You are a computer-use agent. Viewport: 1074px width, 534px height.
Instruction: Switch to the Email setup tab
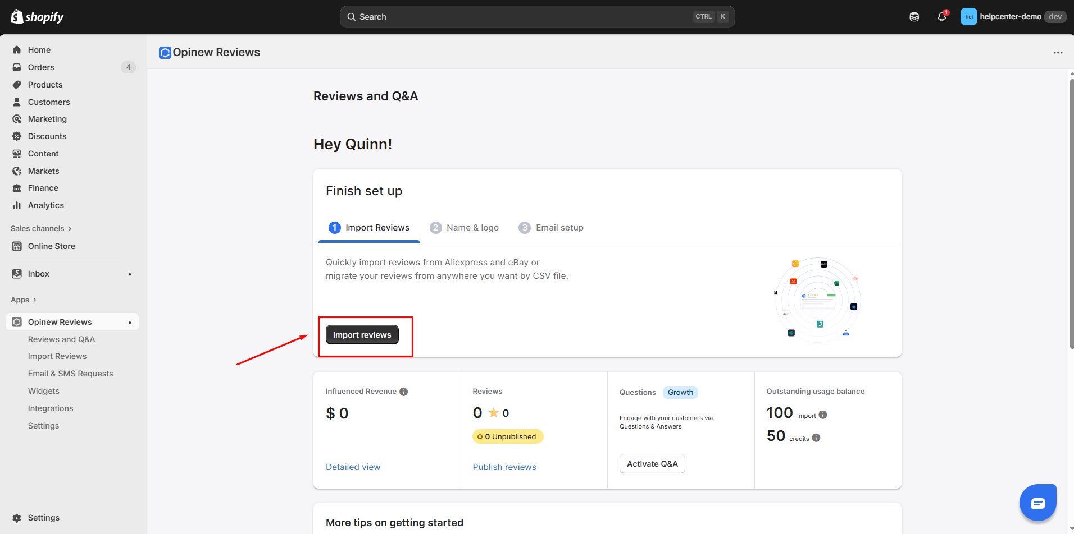[x=551, y=228]
